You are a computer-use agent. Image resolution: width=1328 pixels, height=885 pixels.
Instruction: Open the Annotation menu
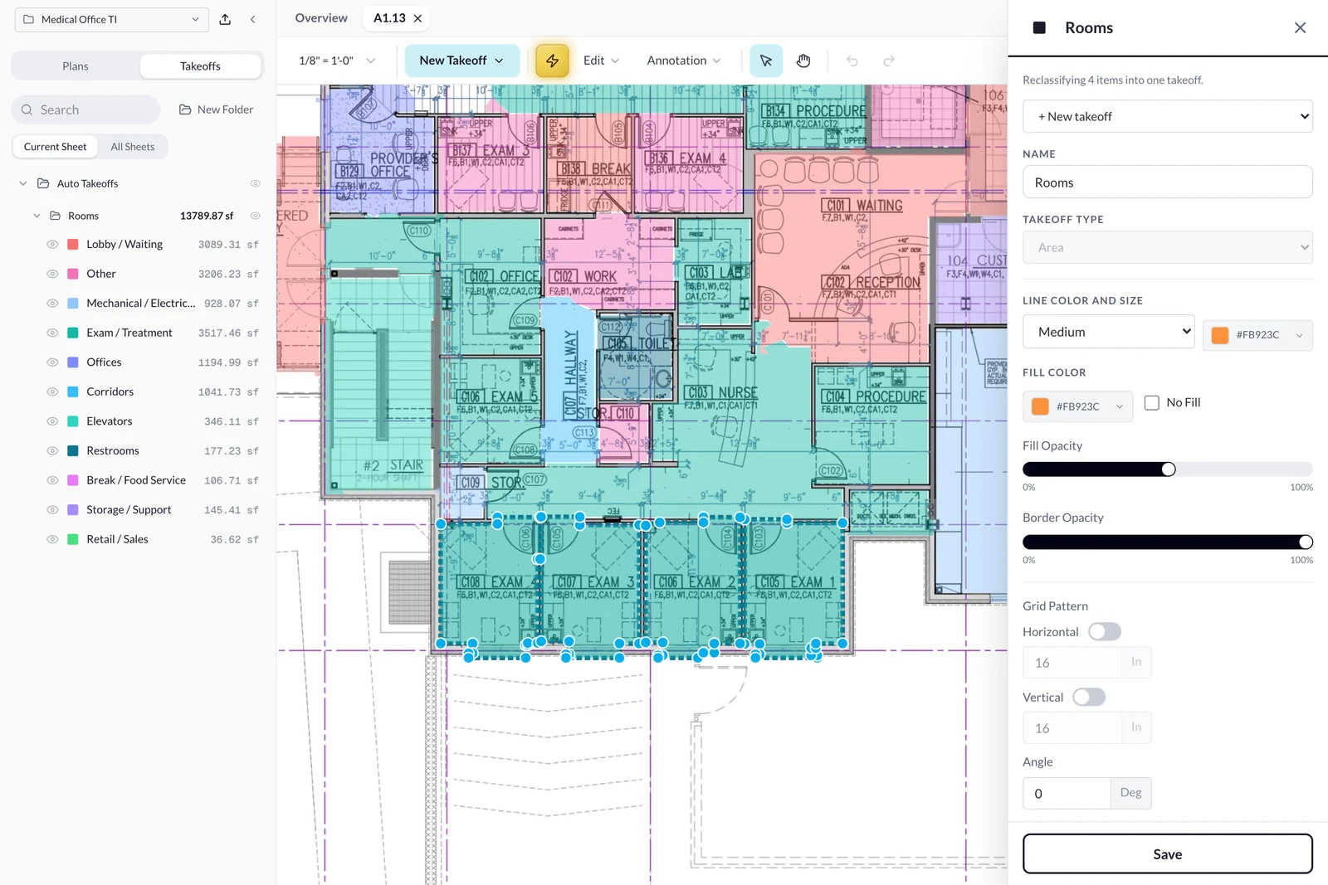pos(684,61)
